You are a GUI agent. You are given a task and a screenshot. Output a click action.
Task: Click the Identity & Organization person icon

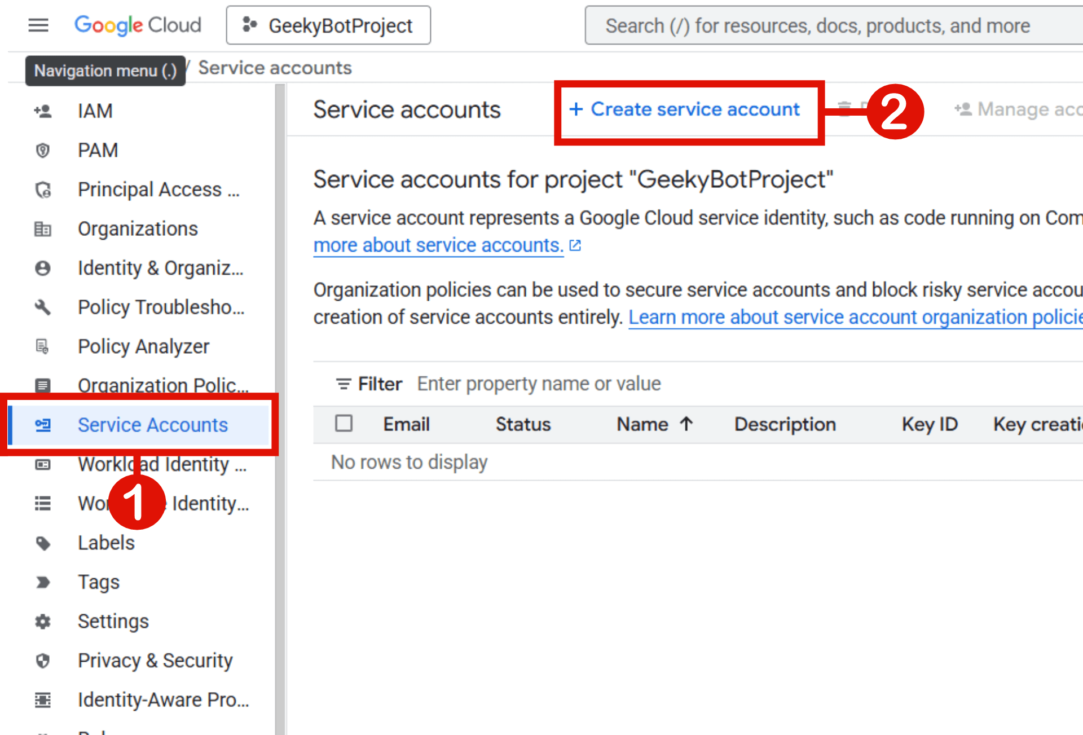click(x=43, y=268)
